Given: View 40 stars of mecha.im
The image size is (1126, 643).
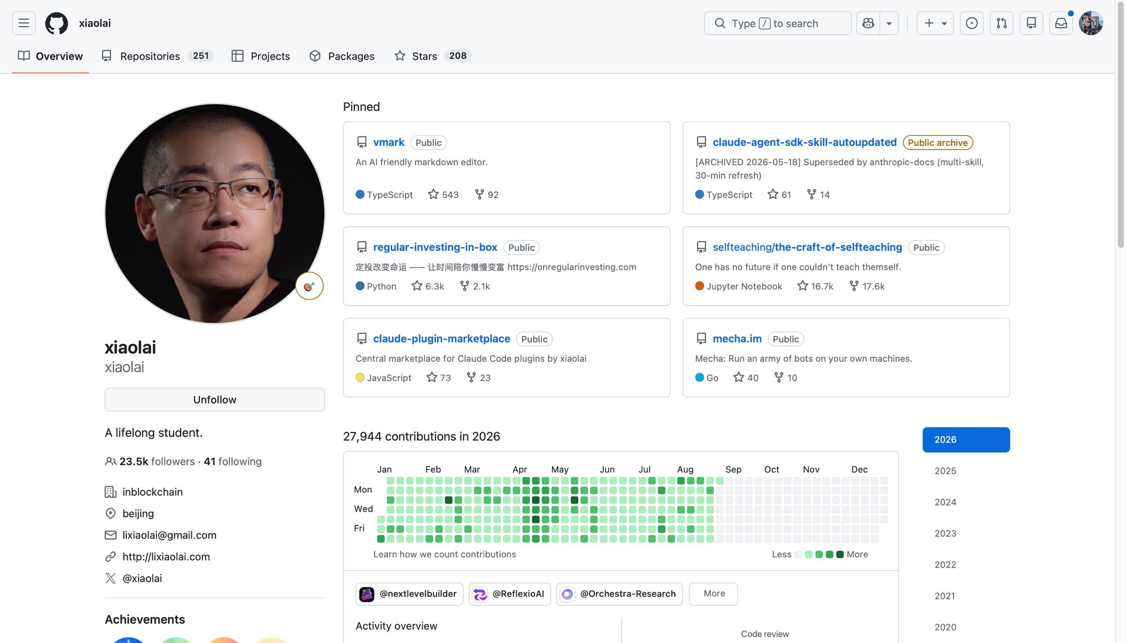Looking at the screenshot, I should (x=746, y=378).
